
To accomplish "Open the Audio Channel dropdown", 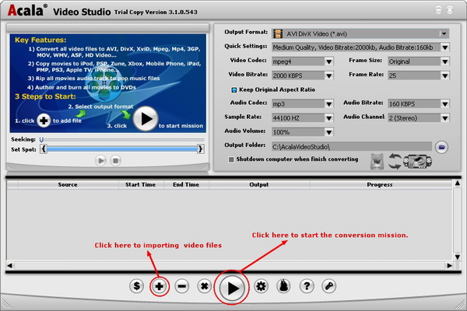I will [445, 118].
